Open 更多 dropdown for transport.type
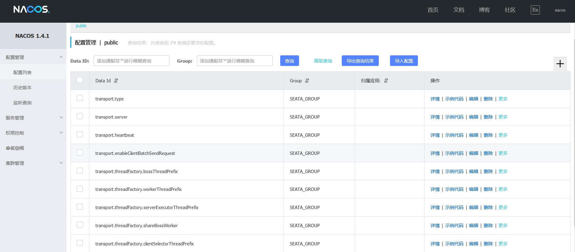This screenshot has width=575, height=252. pyautogui.click(x=503, y=99)
